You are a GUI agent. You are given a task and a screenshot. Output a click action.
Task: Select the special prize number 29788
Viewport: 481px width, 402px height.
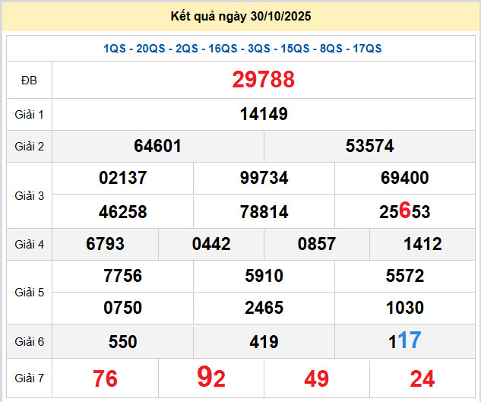click(x=263, y=80)
